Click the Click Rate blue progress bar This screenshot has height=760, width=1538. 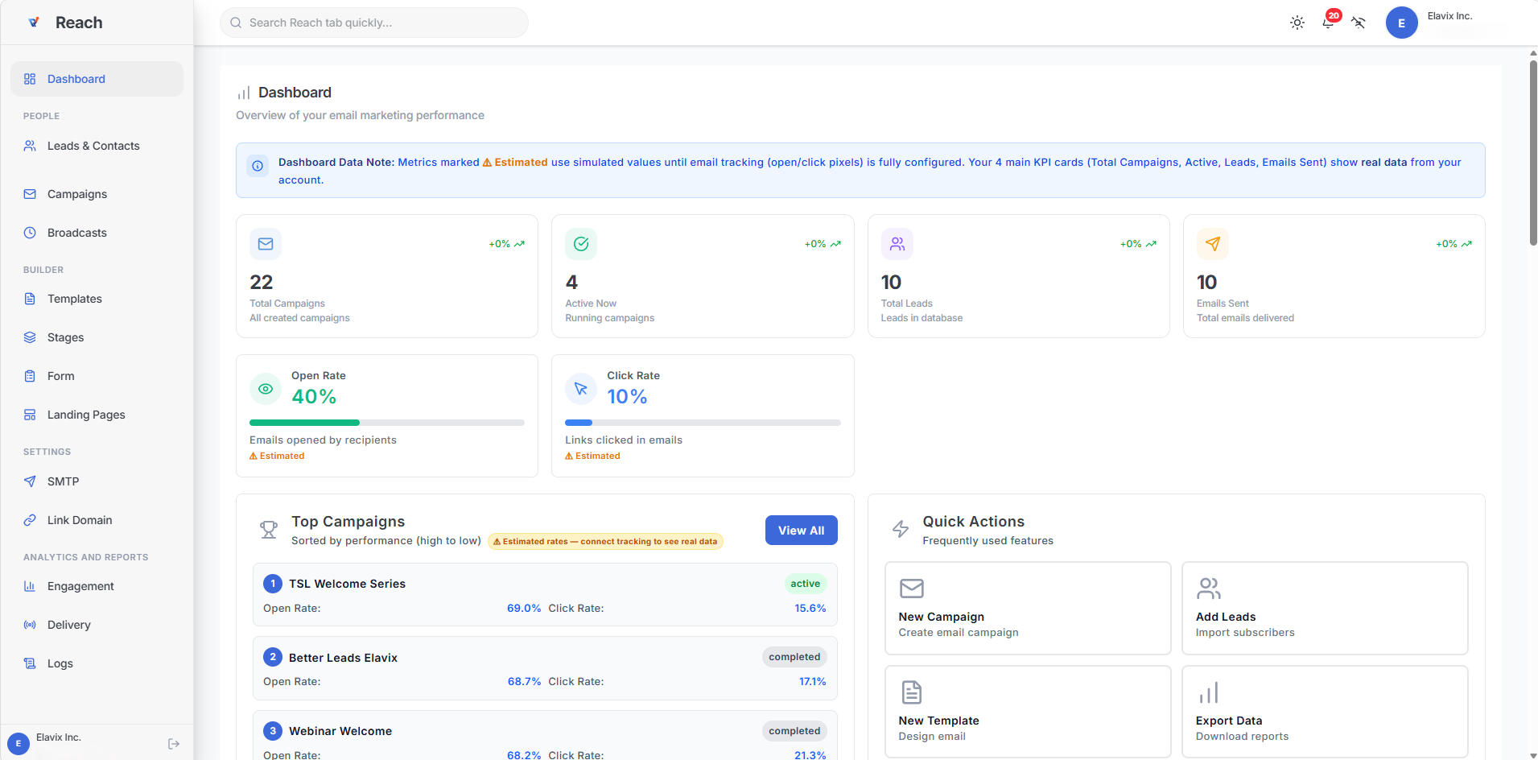tap(579, 423)
